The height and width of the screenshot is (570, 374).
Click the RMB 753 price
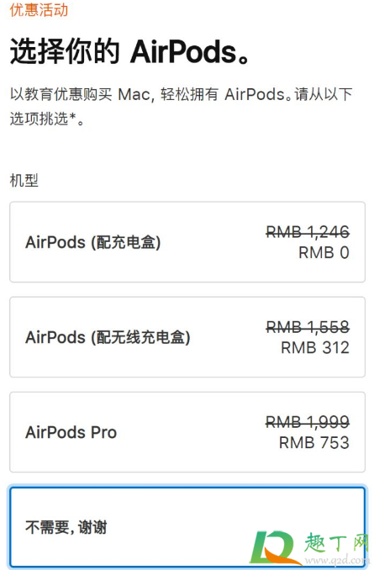tap(314, 443)
